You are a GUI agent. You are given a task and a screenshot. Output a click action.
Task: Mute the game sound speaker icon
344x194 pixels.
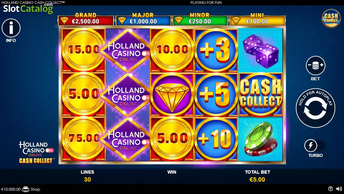click(339, 189)
